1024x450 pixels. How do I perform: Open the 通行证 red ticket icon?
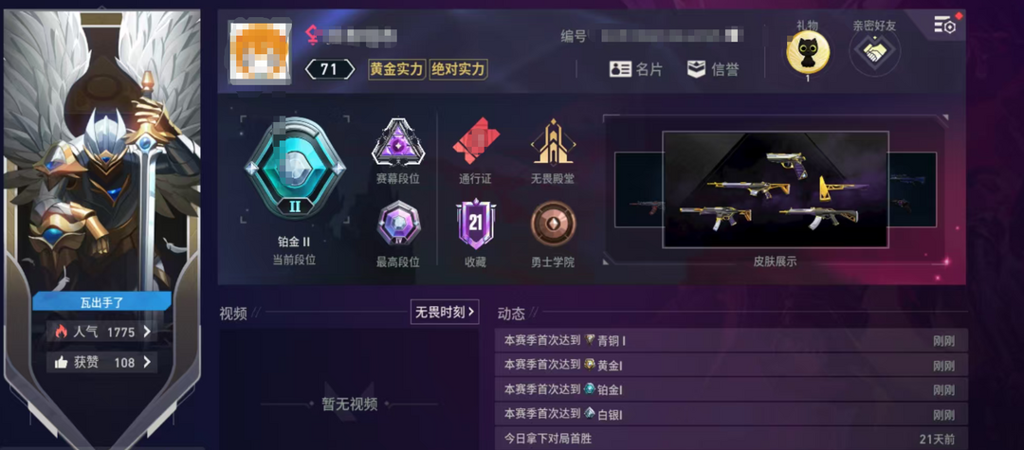tap(476, 141)
